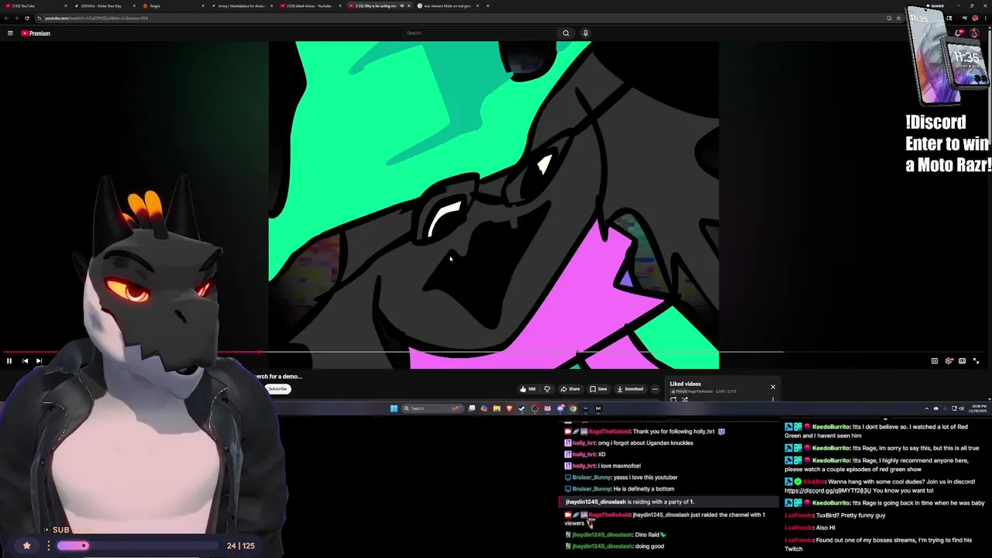Switch to the Tangia browser tab
The height and width of the screenshot is (558, 992).
click(174, 5)
